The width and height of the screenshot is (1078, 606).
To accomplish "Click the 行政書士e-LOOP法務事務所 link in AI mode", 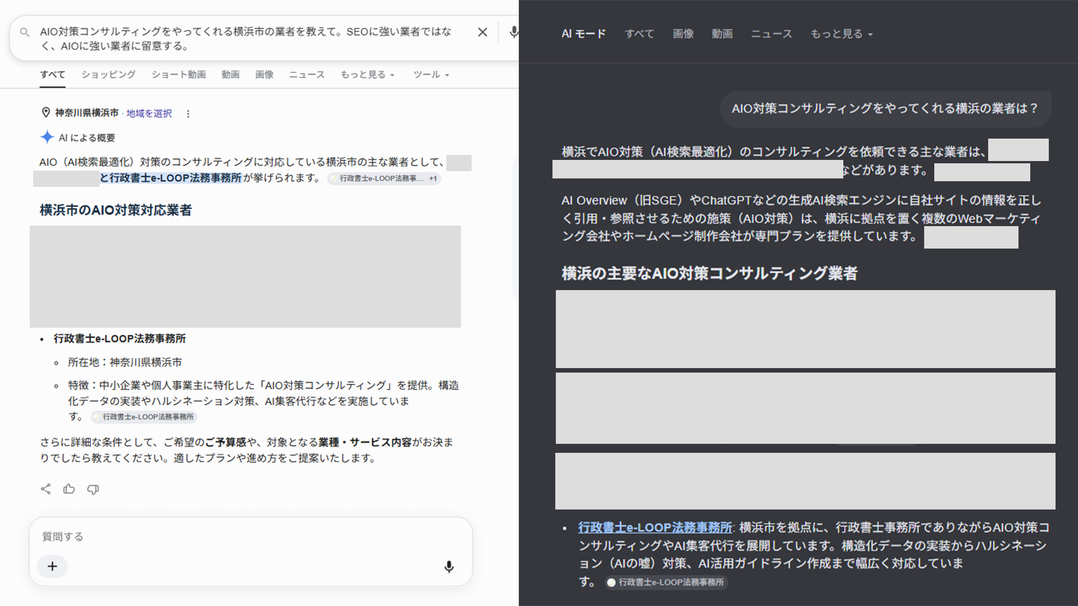I will [655, 527].
